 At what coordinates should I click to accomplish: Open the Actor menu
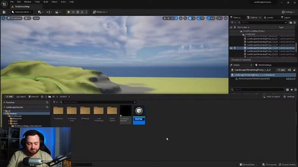tap(63, 2)
